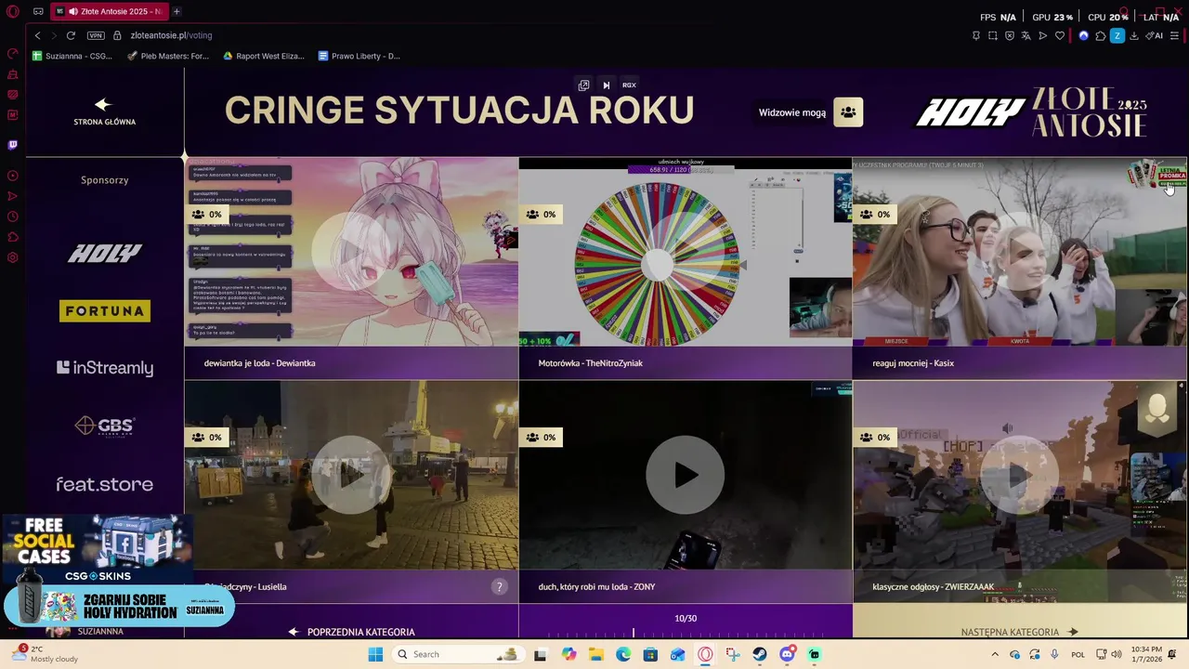
Task: Expand the system tray hidden icons chevron
Action: (995, 654)
